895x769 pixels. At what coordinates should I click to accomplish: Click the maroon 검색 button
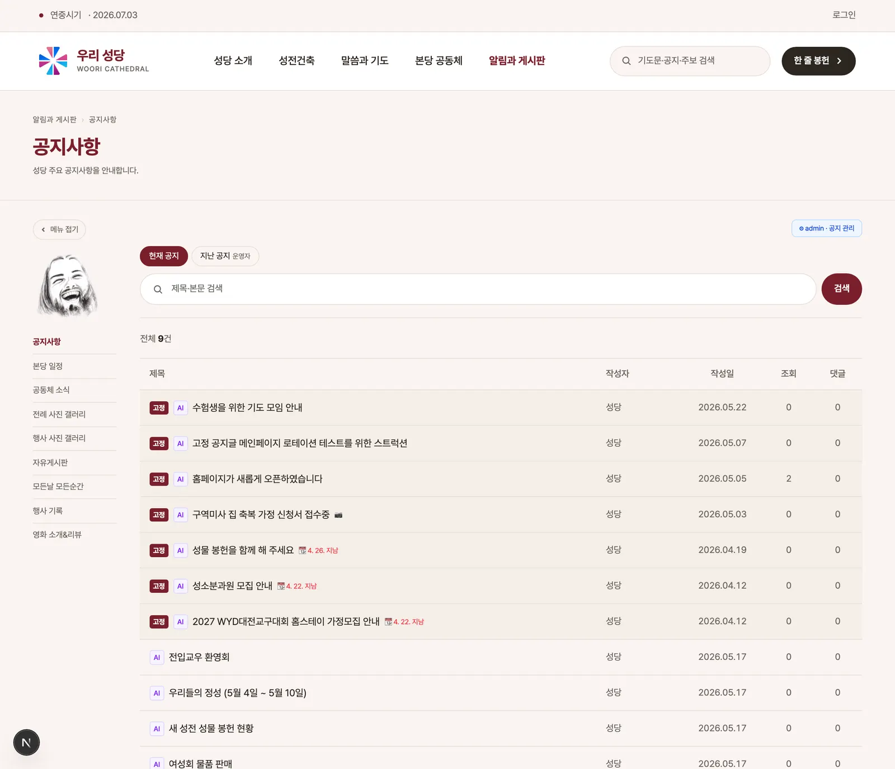coord(841,289)
